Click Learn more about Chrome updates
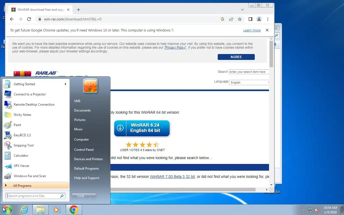Viewport: 344px width, 215px height. (x=252, y=30)
